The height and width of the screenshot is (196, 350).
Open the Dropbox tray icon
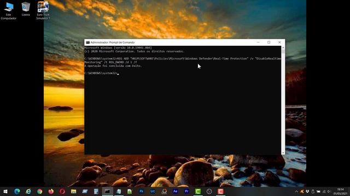pos(307,191)
